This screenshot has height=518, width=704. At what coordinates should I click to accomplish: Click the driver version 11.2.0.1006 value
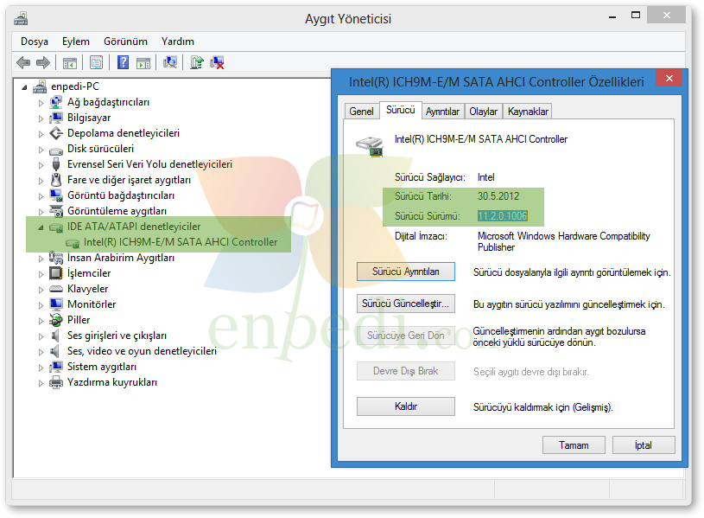coord(503,216)
